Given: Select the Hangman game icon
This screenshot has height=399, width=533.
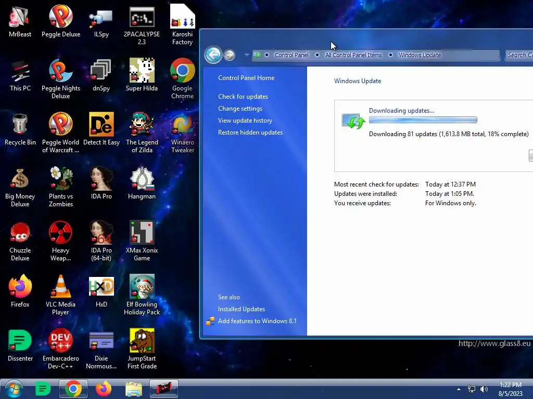Looking at the screenshot, I should point(142,183).
